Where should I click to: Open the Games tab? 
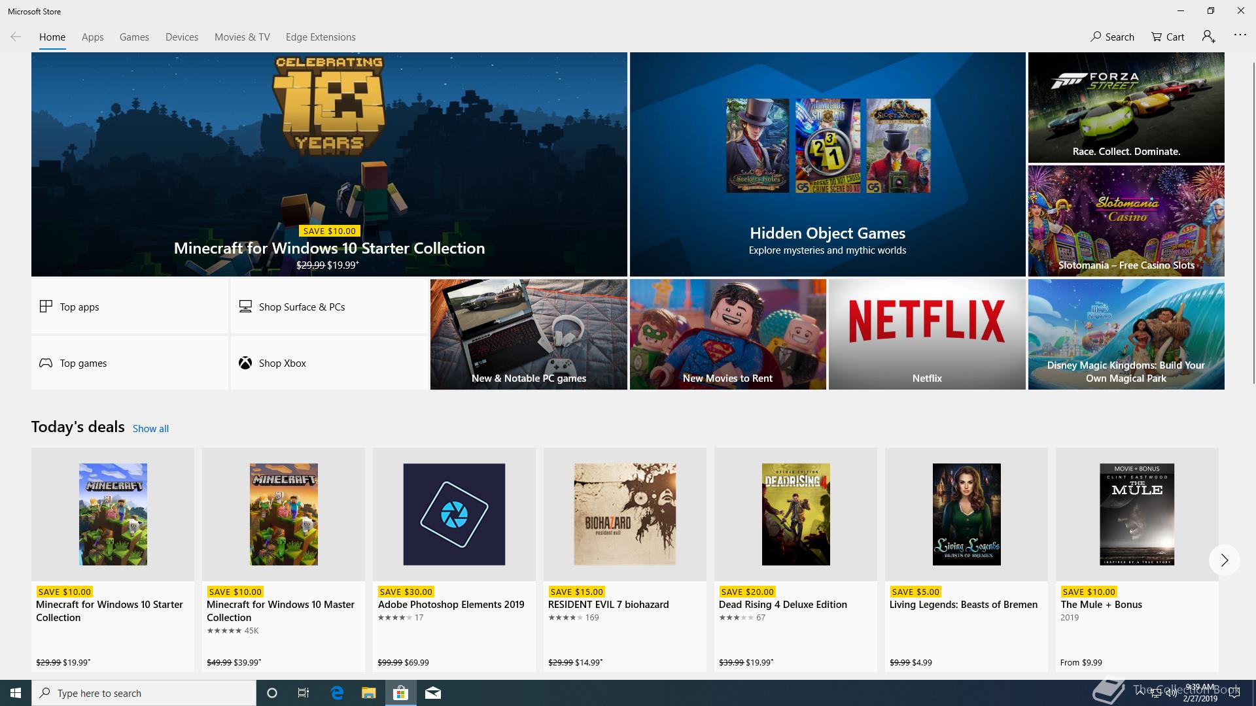click(134, 37)
